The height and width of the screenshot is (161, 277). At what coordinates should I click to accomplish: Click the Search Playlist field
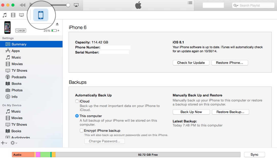(253, 5)
